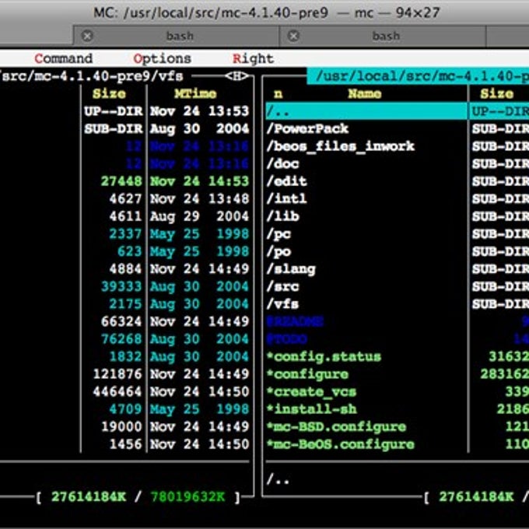
Task: Select left panel row with size 76268
Action: point(124,339)
